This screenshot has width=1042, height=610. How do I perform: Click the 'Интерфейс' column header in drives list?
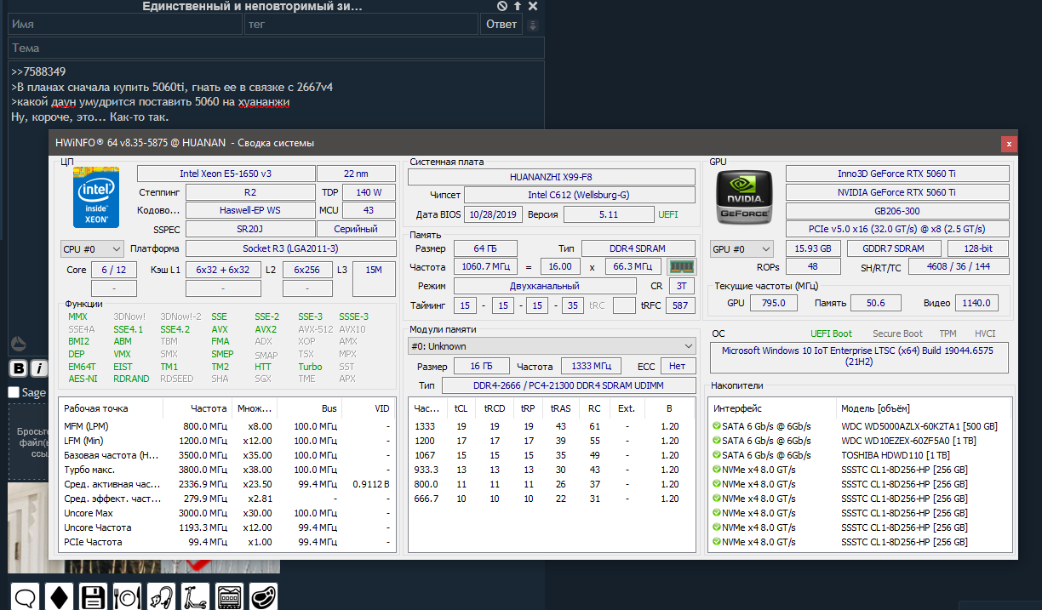(739, 408)
